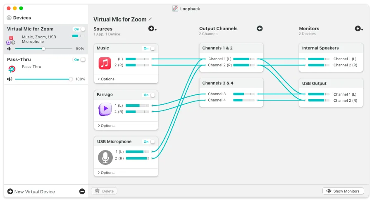Viewport: 372px width, 202px height.
Task: Click the Channels 1 & 2 output block header
Action: coord(231,48)
